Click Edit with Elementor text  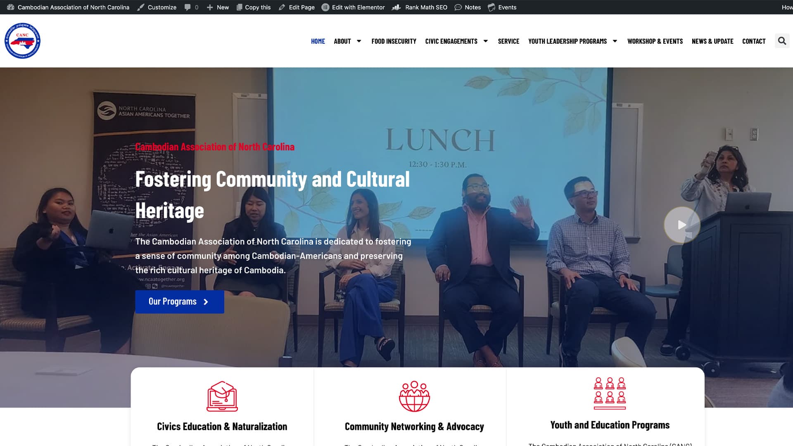(x=358, y=7)
